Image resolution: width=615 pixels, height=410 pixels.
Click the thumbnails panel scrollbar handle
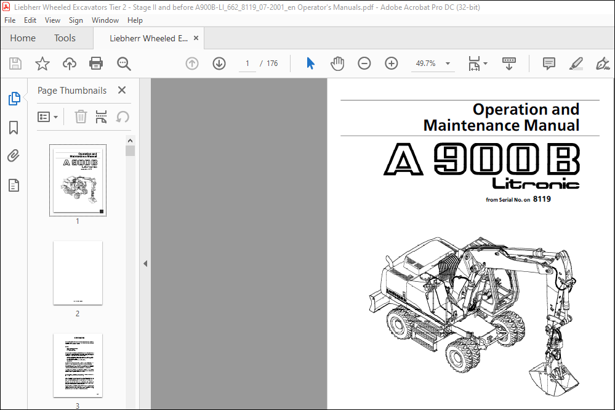pos(131,151)
